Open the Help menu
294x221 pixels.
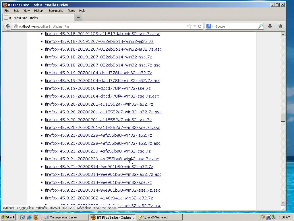82,11
